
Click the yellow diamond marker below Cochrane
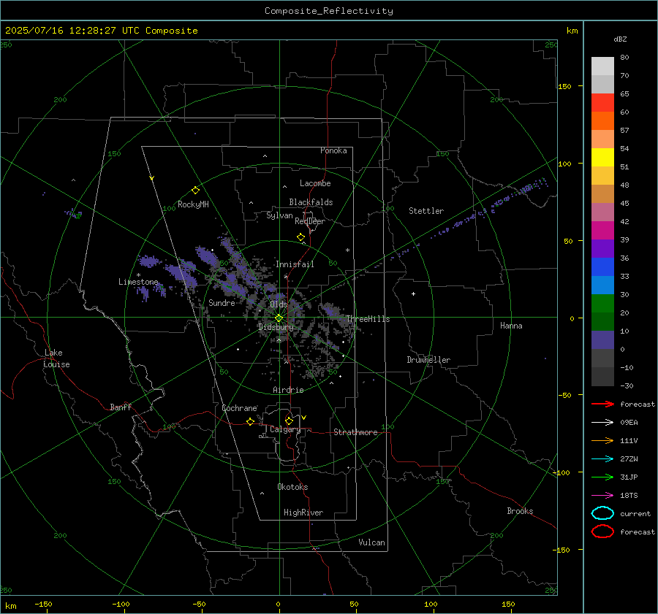[250, 421]
